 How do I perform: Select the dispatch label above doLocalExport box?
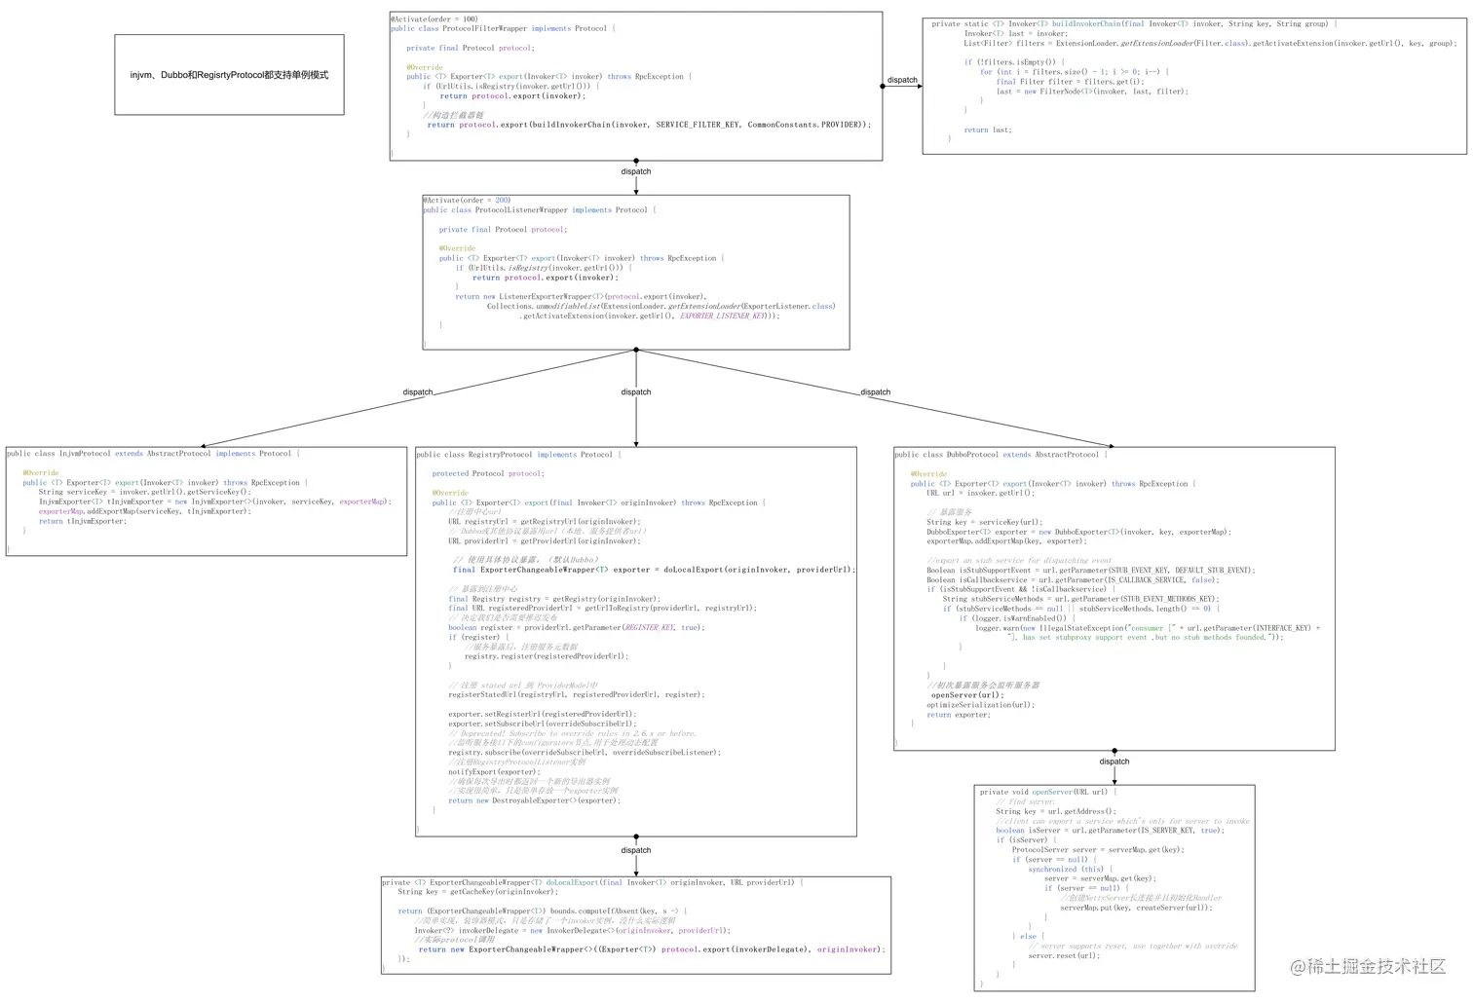(x=635, y=849)
